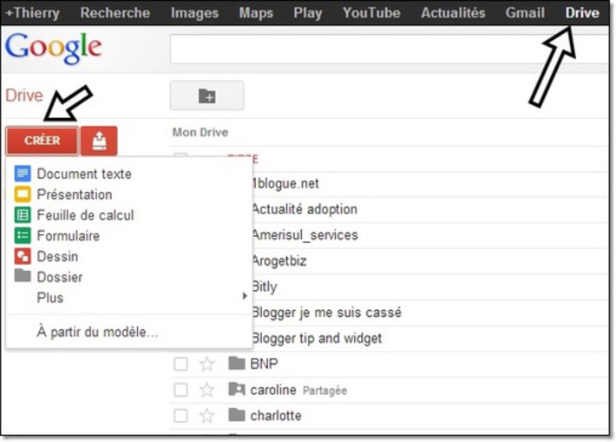Viewport: 616px width, 442px height.
Task: Star the BNP folder
Action: click(x=206, y=364)
